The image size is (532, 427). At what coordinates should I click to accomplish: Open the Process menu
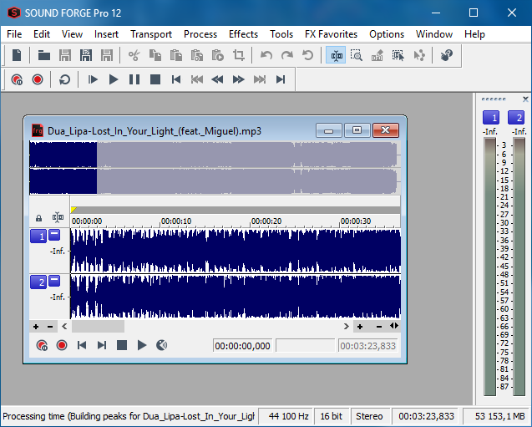pyautogui.click(x=200, y=34)
